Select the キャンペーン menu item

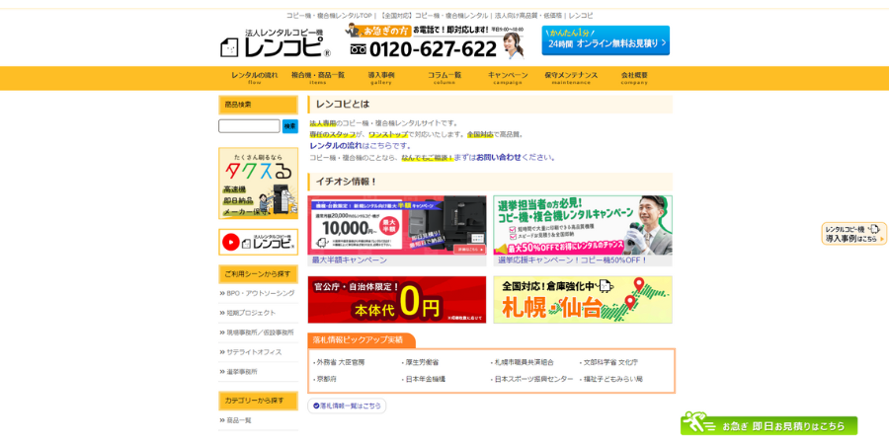click(507, 77)
